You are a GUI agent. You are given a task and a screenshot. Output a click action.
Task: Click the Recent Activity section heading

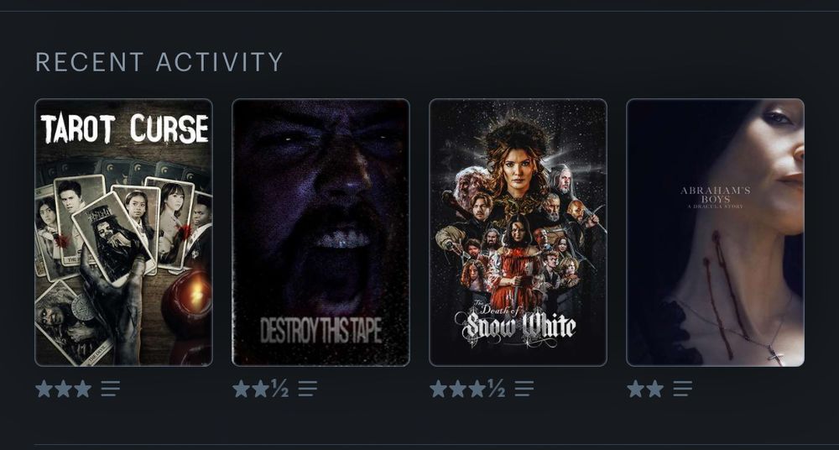tap(159, 62)
